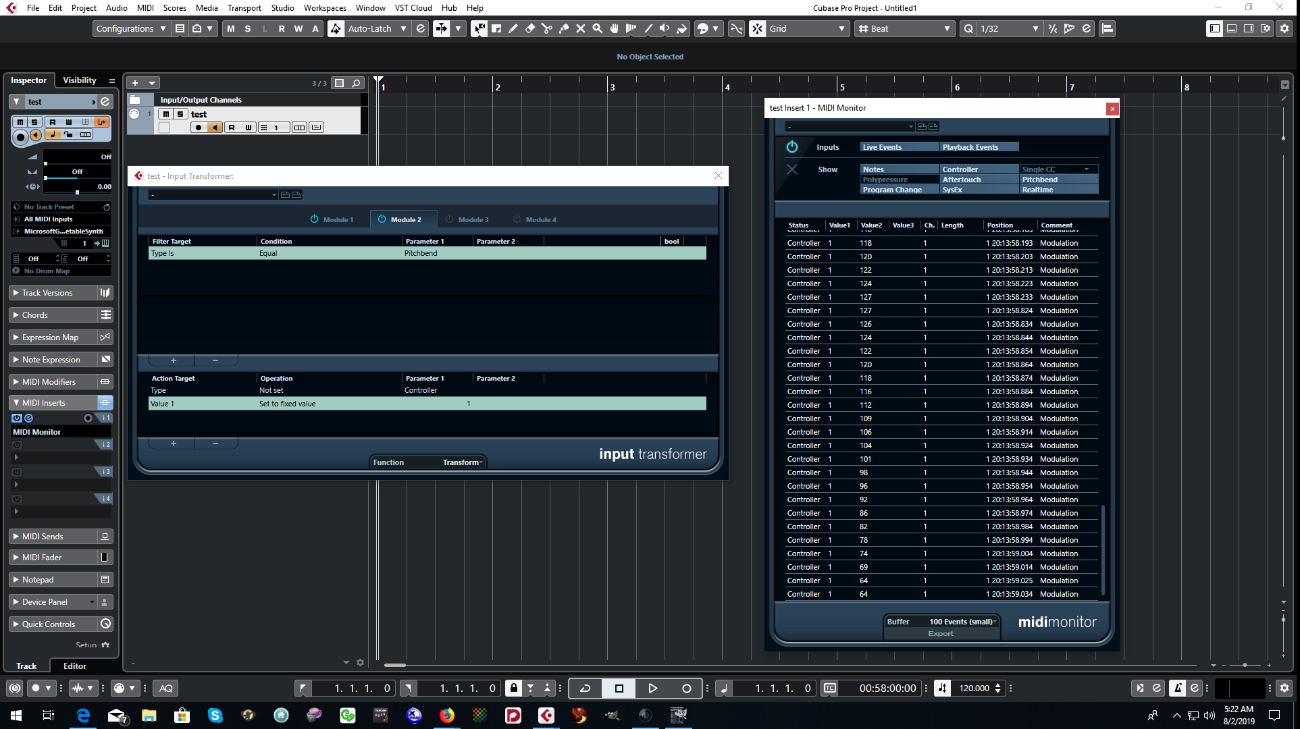
Task: Click the transport Record button
Action: click(686, 688)
